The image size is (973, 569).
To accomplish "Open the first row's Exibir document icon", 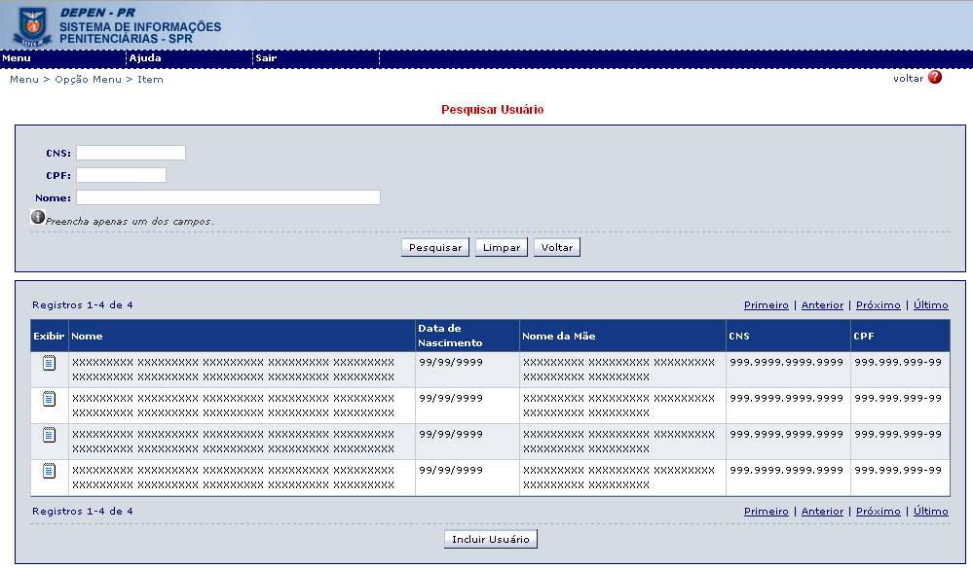I will [x=49, y=364].
